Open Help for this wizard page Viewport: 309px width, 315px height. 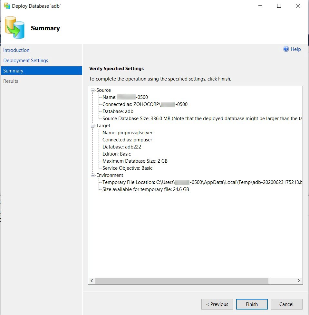[x=295, y=49]
